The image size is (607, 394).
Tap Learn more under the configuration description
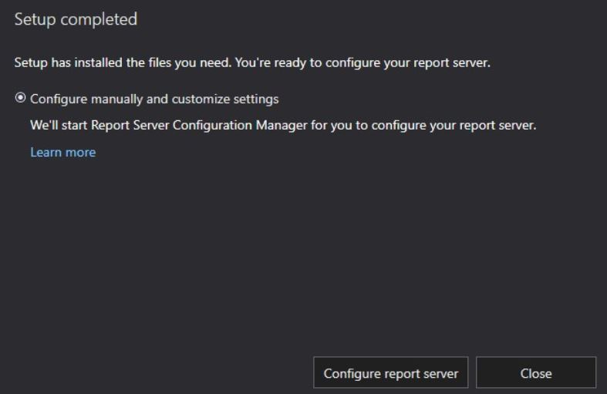click(x=63, y=152)
